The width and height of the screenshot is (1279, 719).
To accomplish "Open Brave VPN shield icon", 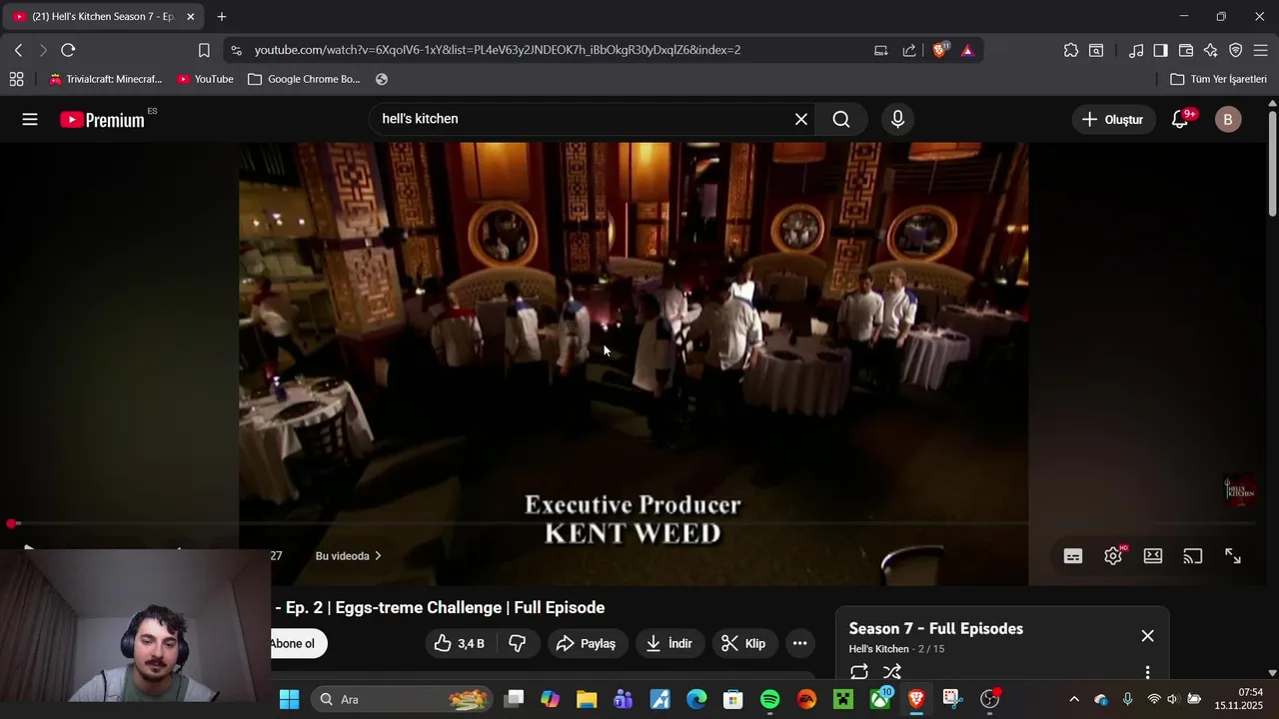I will [1236, 50].
